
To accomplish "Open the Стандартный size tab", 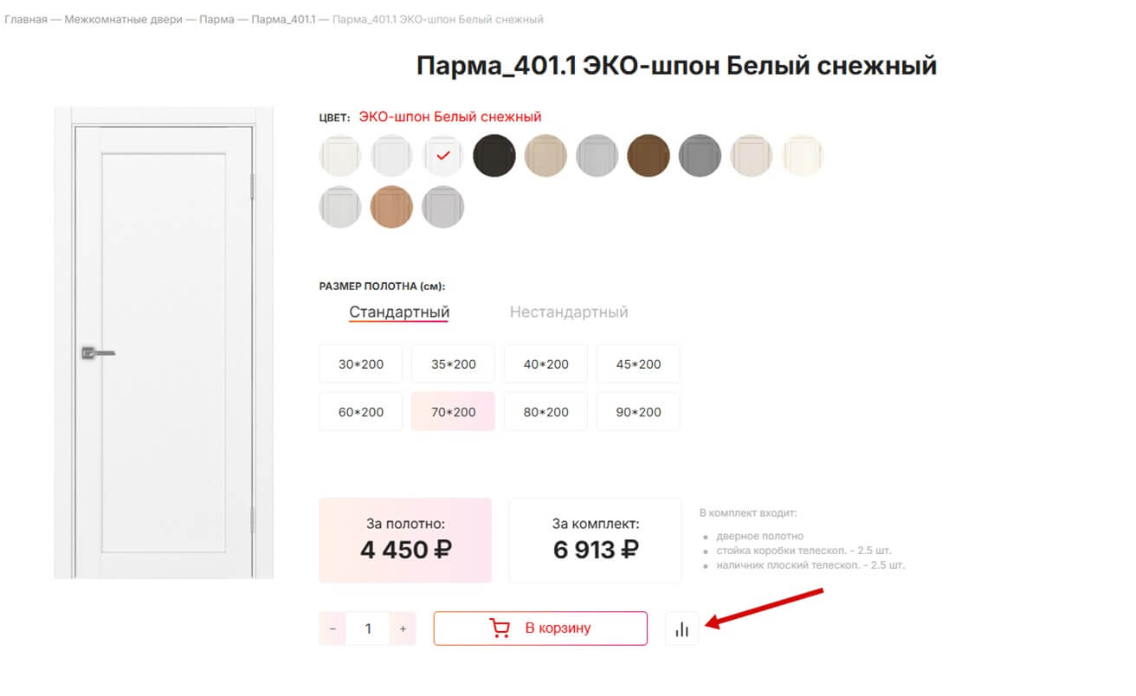I will pos(399,312).
